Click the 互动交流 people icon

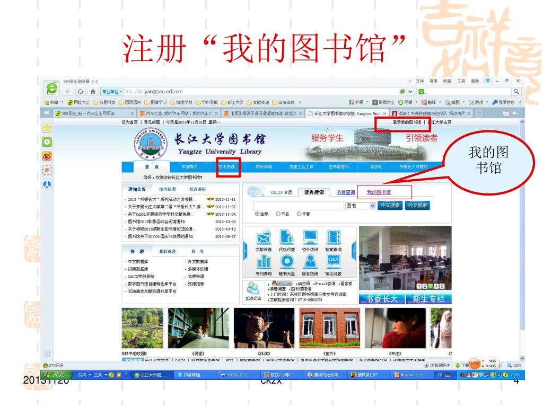253,289
